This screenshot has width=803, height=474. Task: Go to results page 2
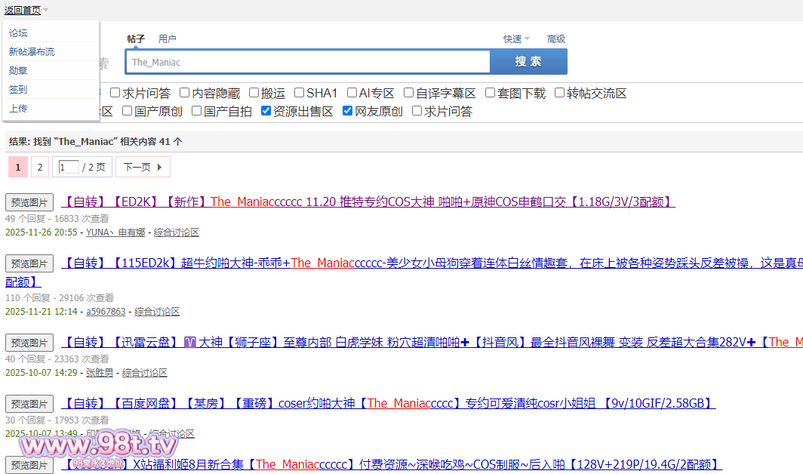[x=40, y=167]
